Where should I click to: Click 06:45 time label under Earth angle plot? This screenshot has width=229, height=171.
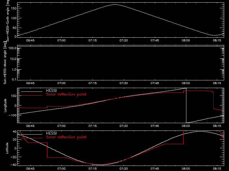click(30, 40)
